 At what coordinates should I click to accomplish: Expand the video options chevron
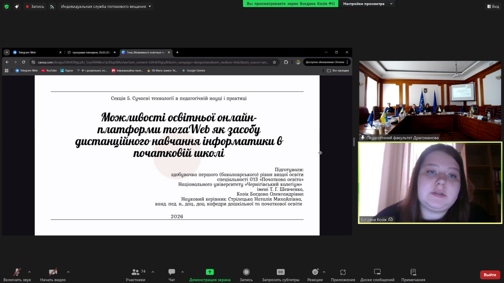(x=68, y=272)
